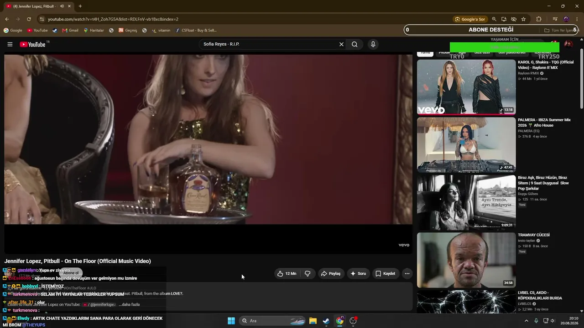
Task: Dislike the Jennifer Lopez video
Action: (308, 274)
